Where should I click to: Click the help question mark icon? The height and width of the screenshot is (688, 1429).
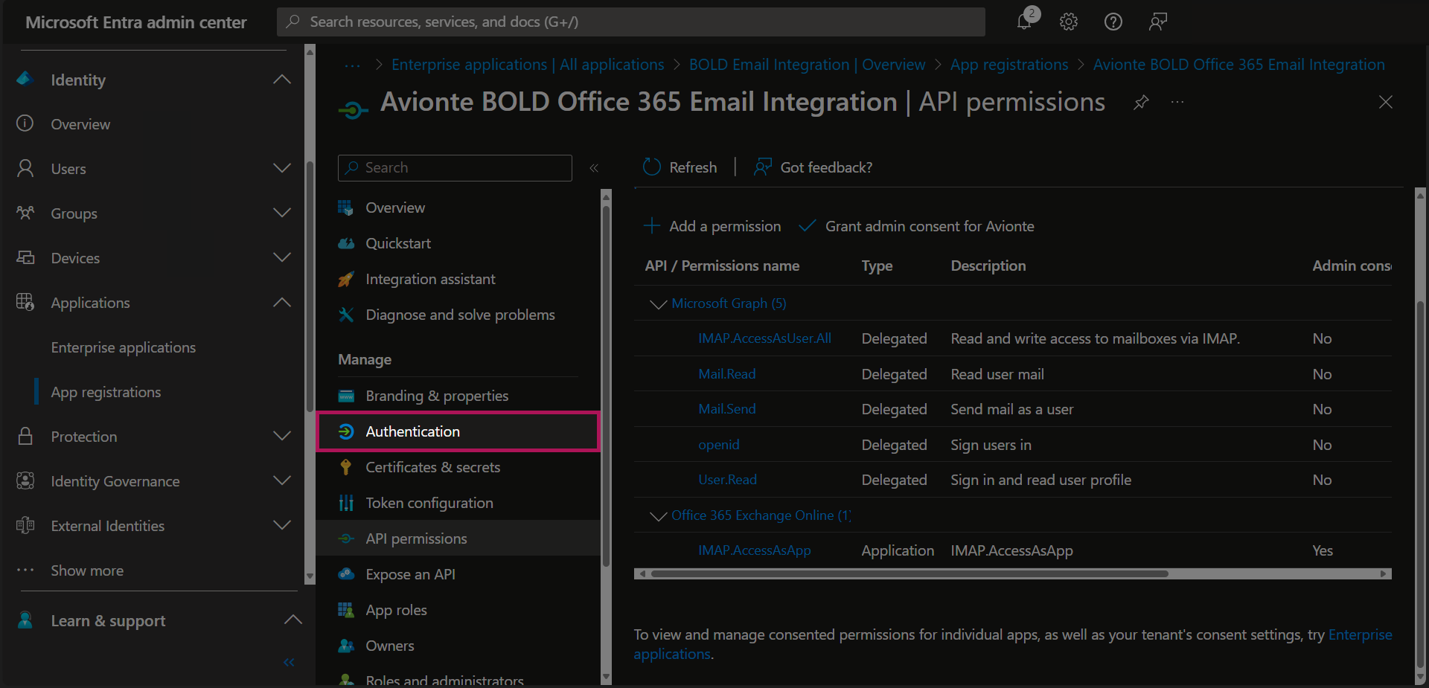point(1113,22)
